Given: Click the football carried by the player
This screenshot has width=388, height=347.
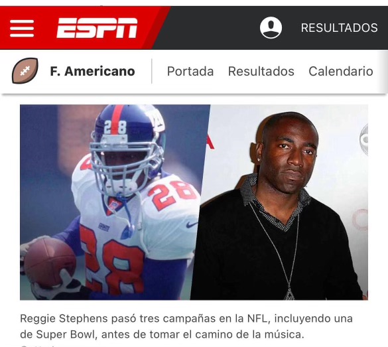Looking at the screenshot, I should (50, 262).
